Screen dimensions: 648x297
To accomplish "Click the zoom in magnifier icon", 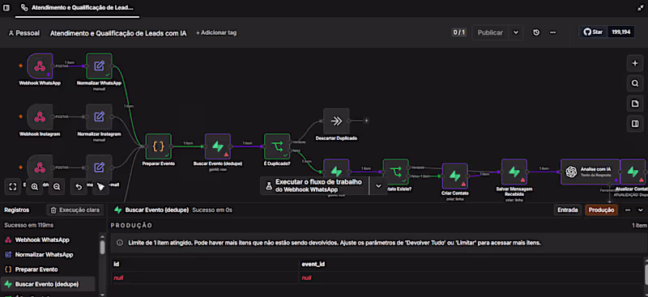I will click(x=35, y=187).
